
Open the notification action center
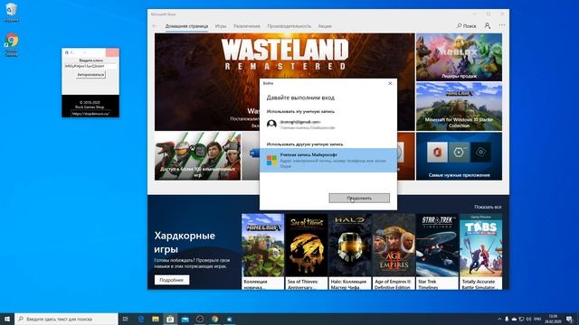(570, 319)
